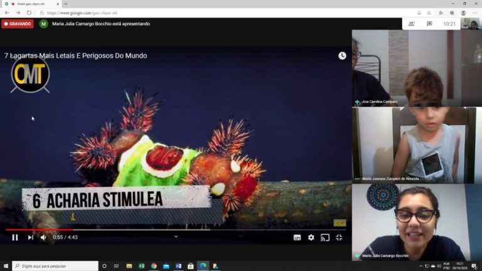Image resolution: width=482 pixels, height=271 pixels.
Task: Add this page to favorites star
Action: (429, 13)
